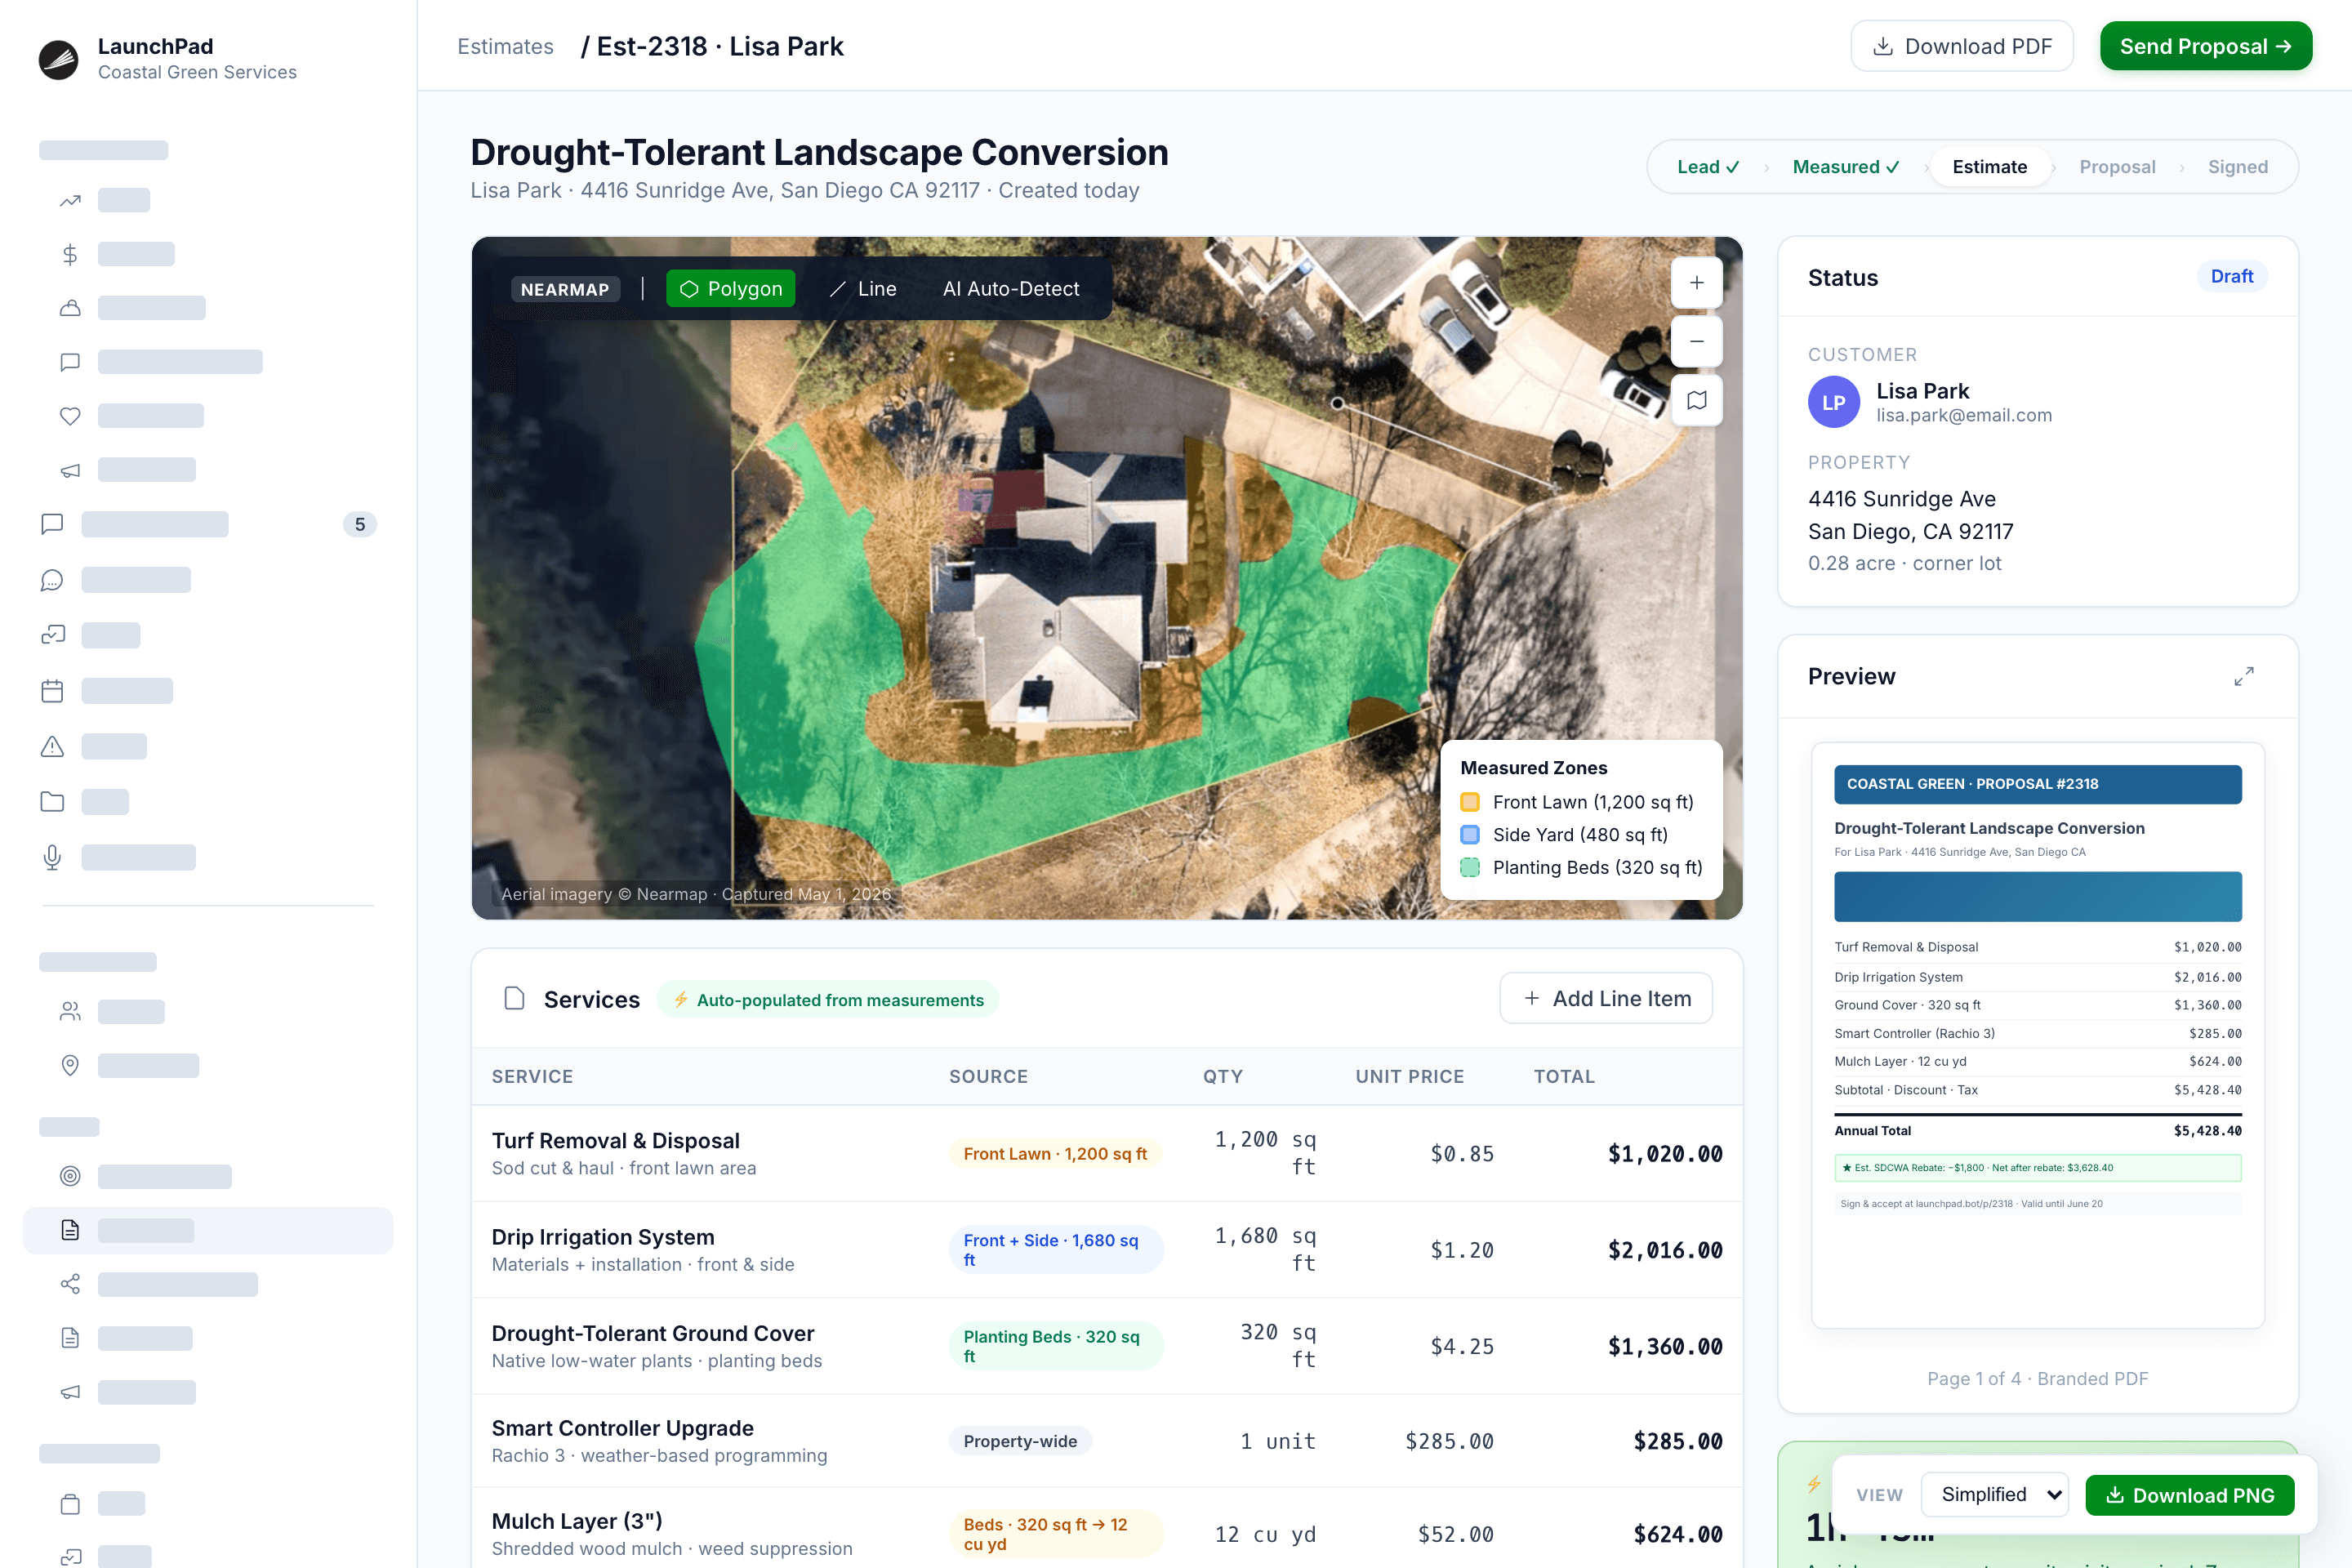Click the Send Proposal button

tap(2206, 46)
